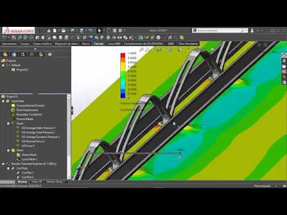This screenshot has width=287, height=215.
Task: Click the wizard icon at far left of the second toolbar
Action: [4, 37]
